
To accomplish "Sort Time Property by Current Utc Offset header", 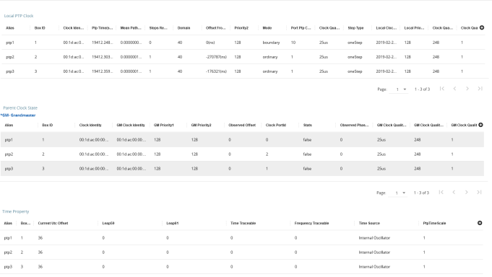I will (53, 223).
